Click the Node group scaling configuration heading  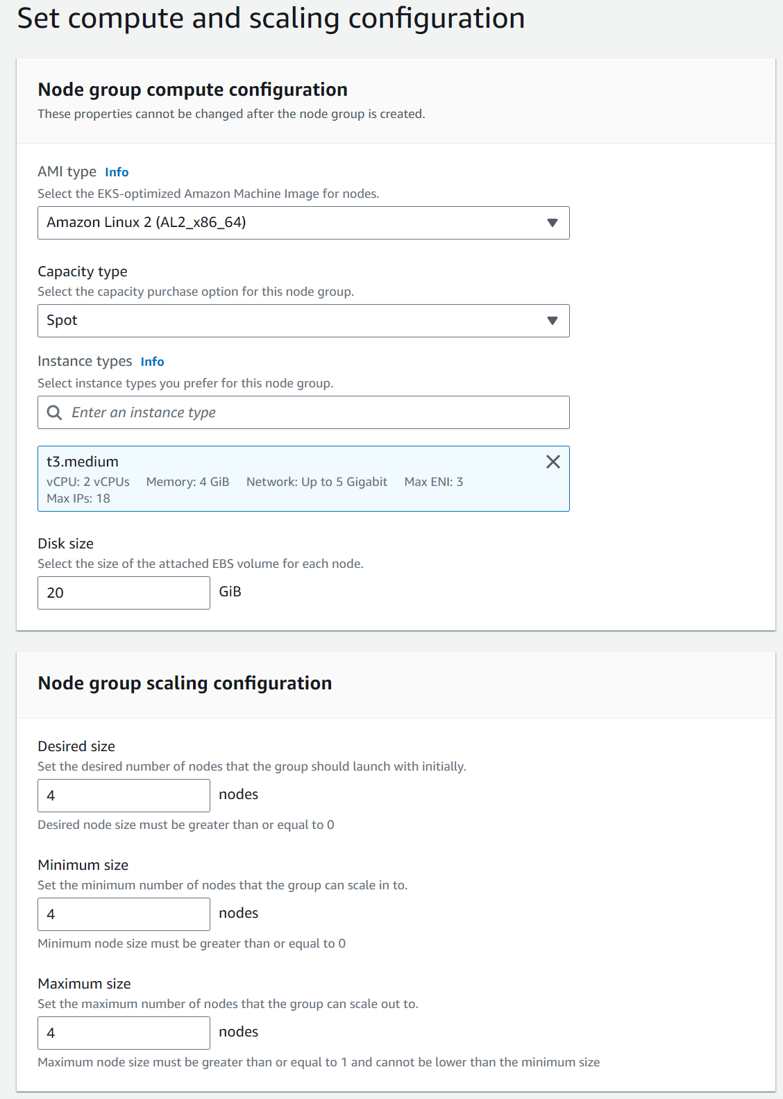point(185,683)
